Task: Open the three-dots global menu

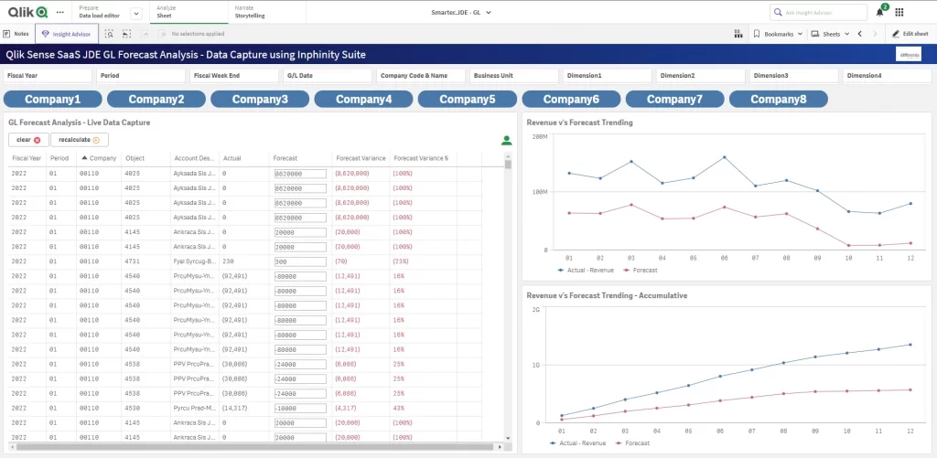Action: tap(59, 12)
